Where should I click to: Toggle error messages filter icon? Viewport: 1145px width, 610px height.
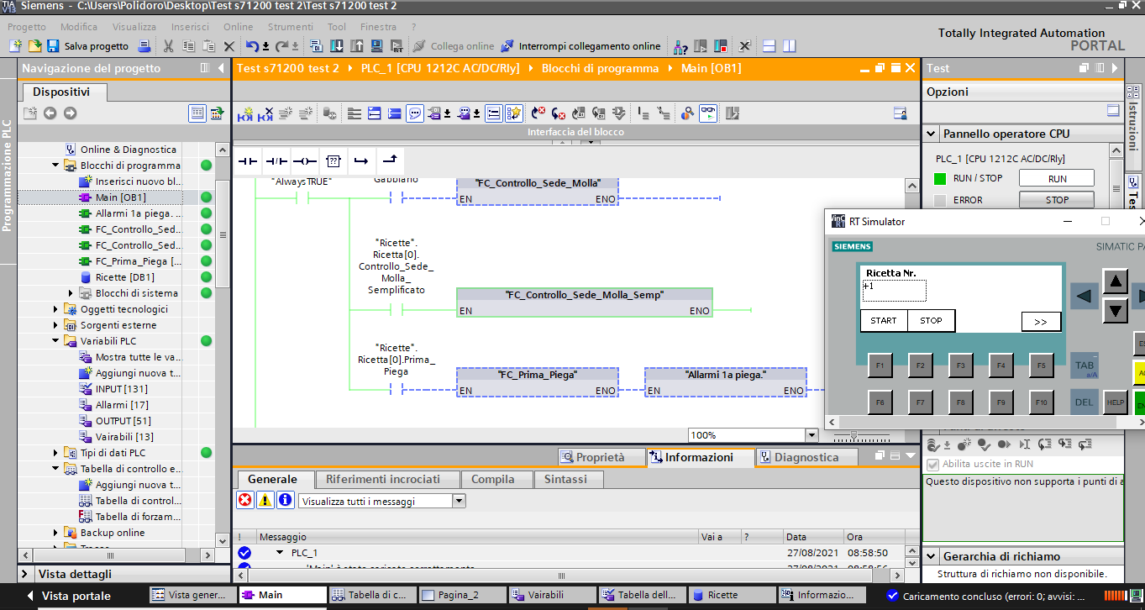(x=244, y=500)
